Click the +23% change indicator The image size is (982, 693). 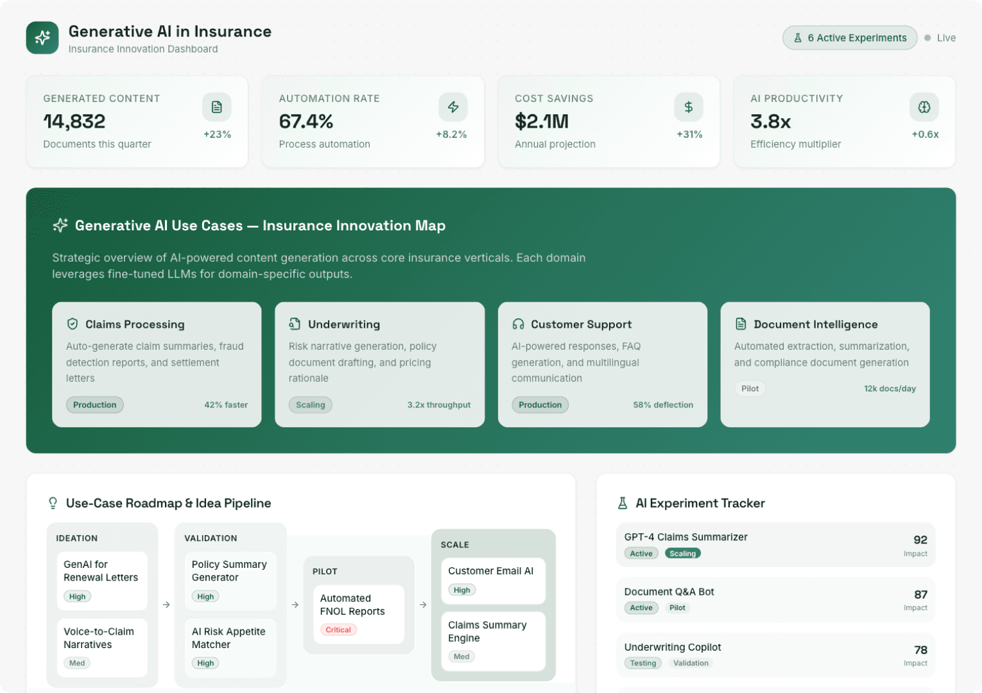click(x=217, y=134)
